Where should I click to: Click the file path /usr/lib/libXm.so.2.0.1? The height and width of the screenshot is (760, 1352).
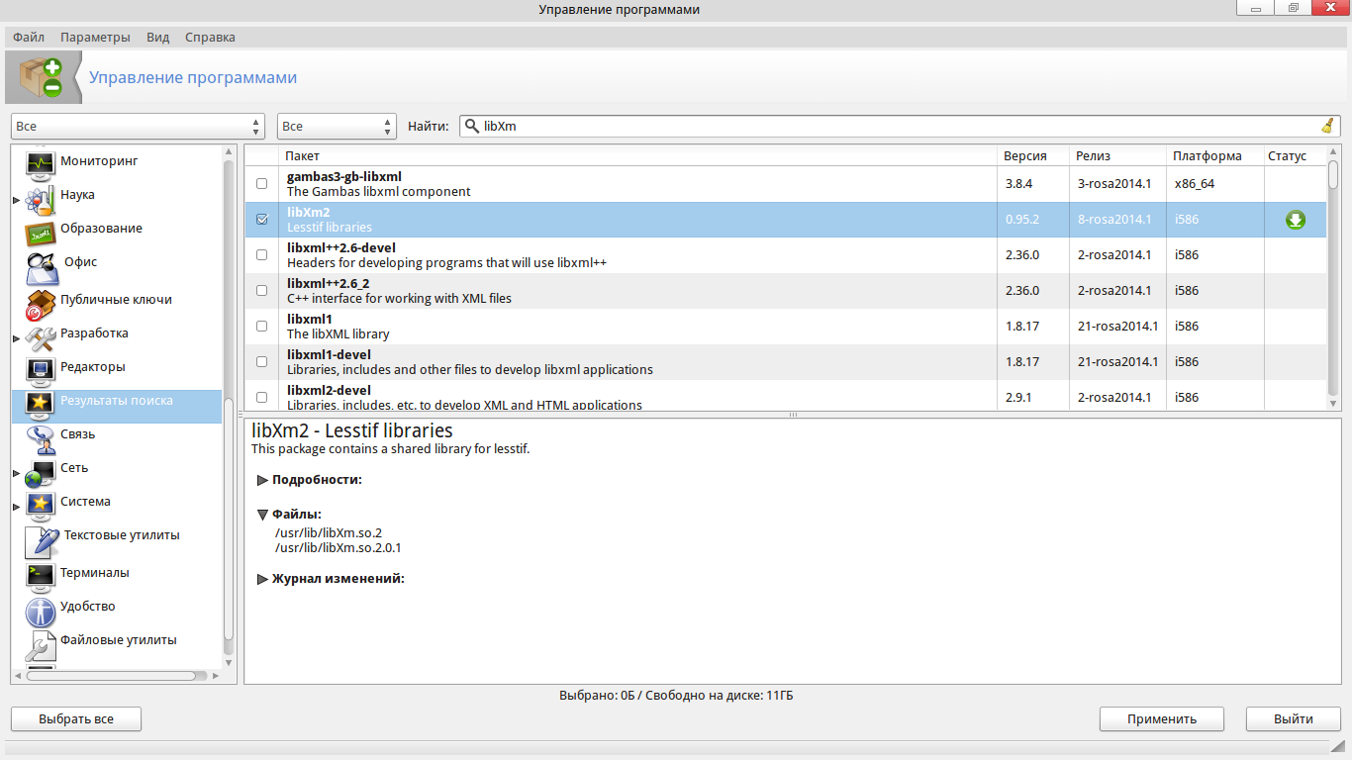tap(338, 547)
